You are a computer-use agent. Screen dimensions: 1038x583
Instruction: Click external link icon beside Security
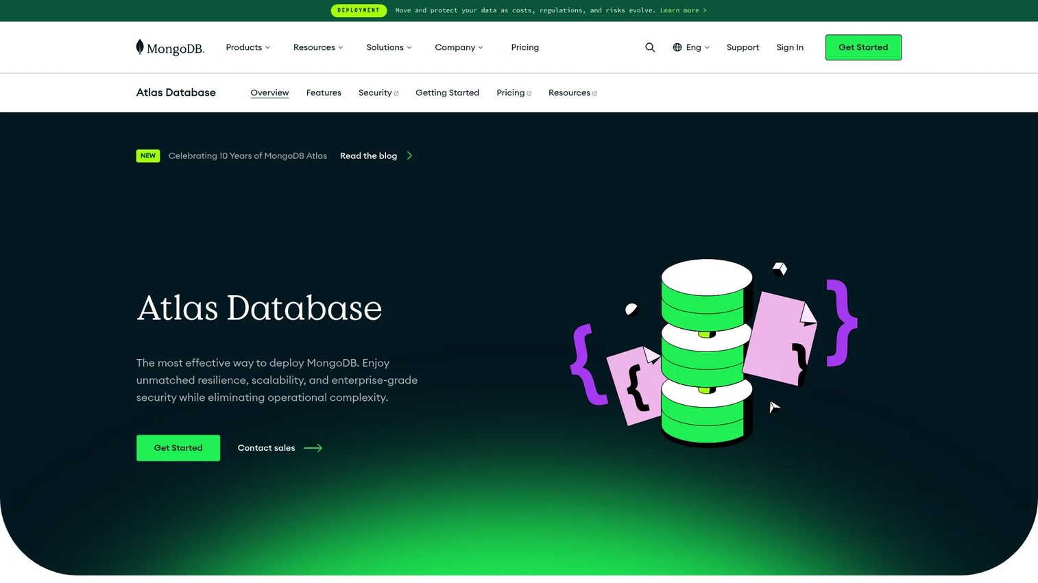pyautogui.click(x=396, y=93)
